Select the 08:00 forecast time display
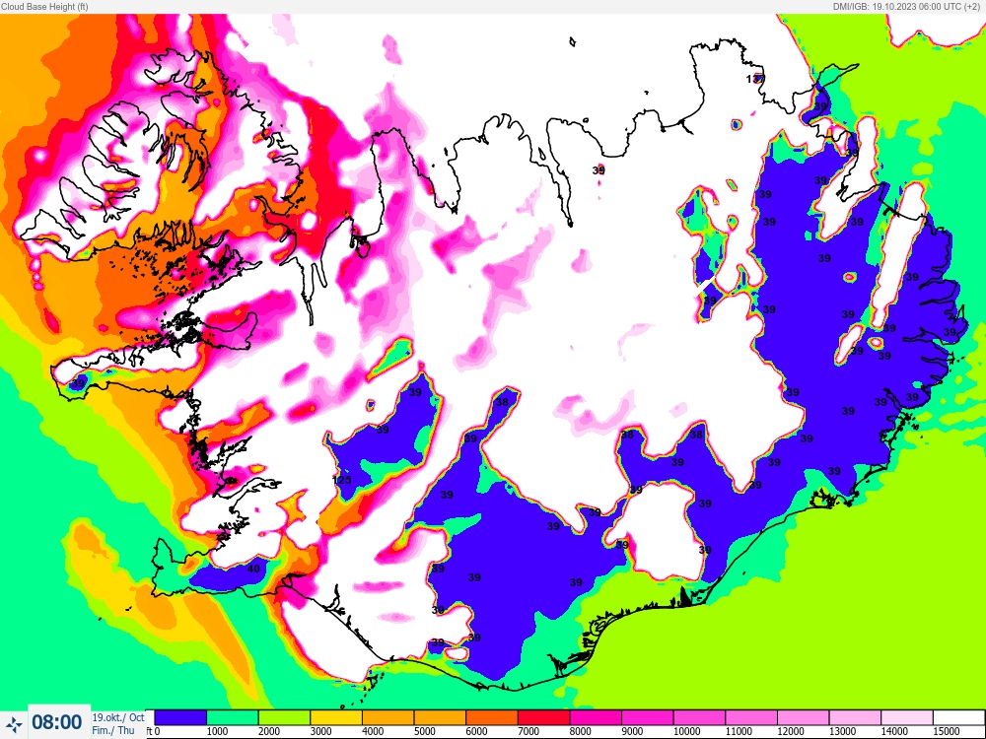 coord(57,722)
